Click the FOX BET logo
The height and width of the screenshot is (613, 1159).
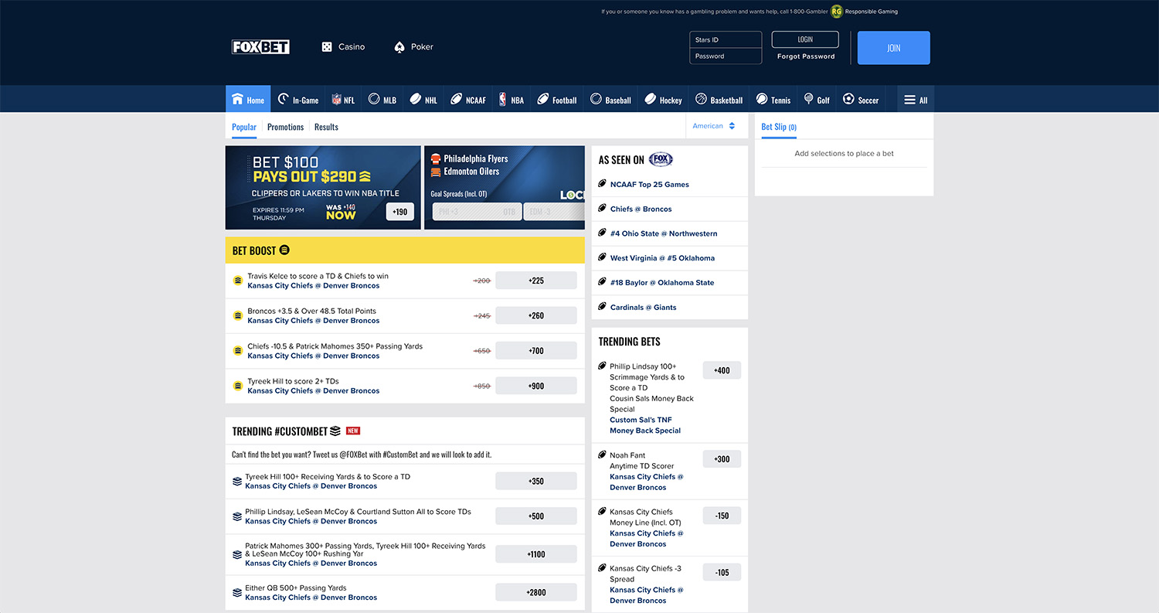[261, 47]
